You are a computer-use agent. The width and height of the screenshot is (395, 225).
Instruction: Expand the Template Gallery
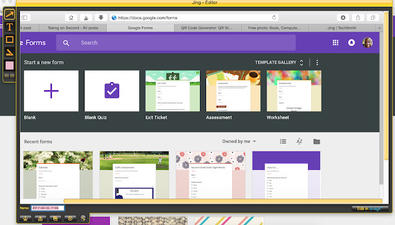pos(279,62)
